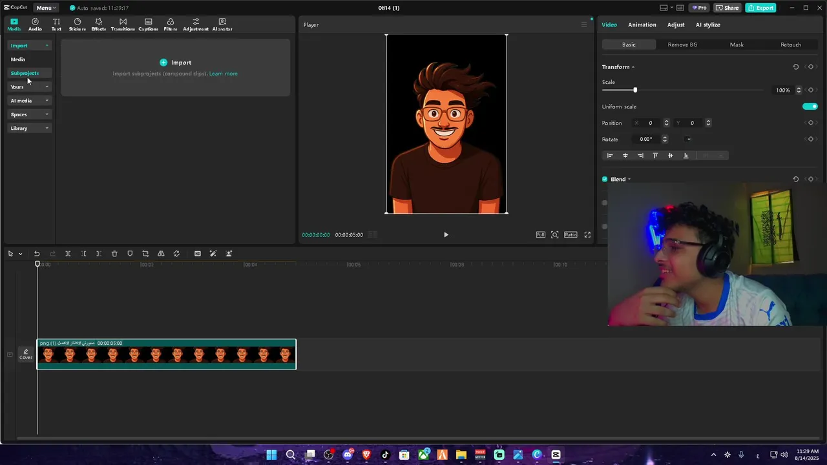The height and width of the screenshot is (465, 827).
Task: Expand the AI media section
Action: tap(29, 101)
